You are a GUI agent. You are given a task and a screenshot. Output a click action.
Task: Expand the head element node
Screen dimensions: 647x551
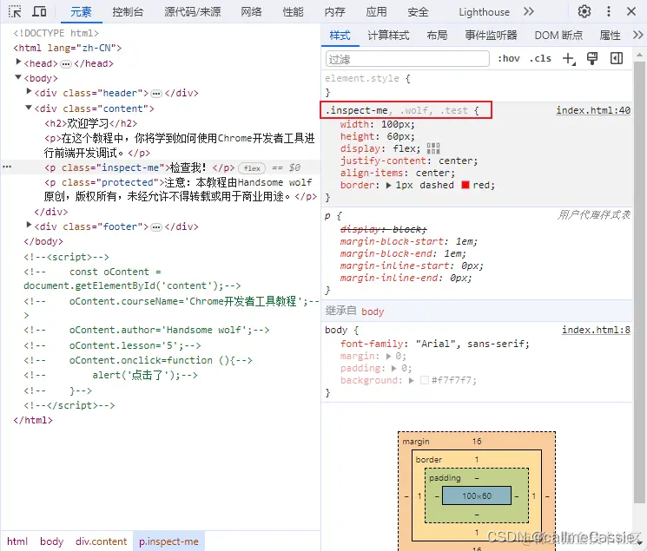pos(18,62)
